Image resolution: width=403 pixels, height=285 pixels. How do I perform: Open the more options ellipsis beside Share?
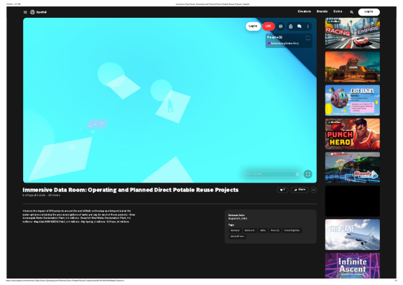point(314,189)
